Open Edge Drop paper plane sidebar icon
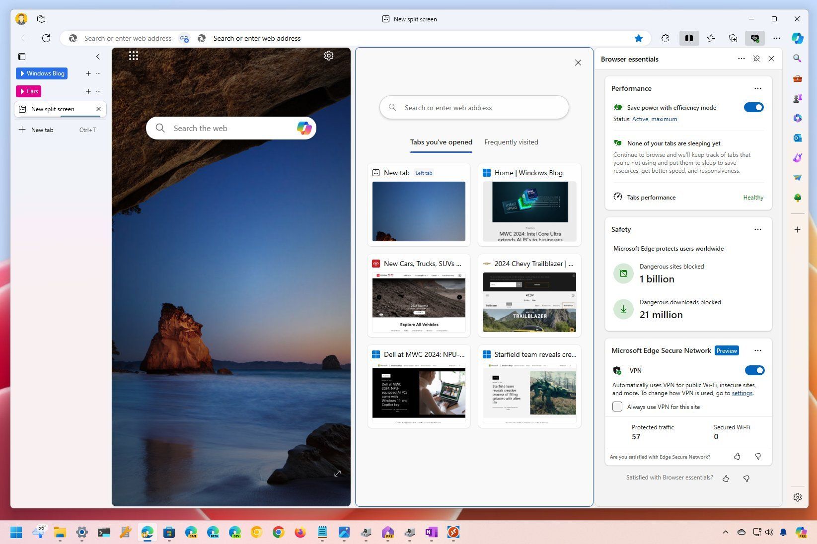817x544 pixels. tap(797, 177)
